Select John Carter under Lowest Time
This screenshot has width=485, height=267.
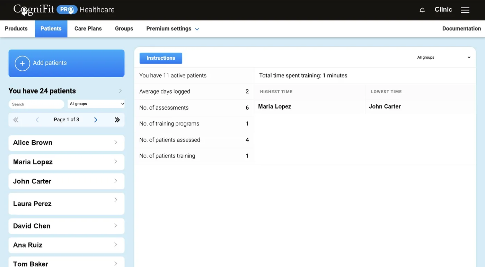(385, 106)
